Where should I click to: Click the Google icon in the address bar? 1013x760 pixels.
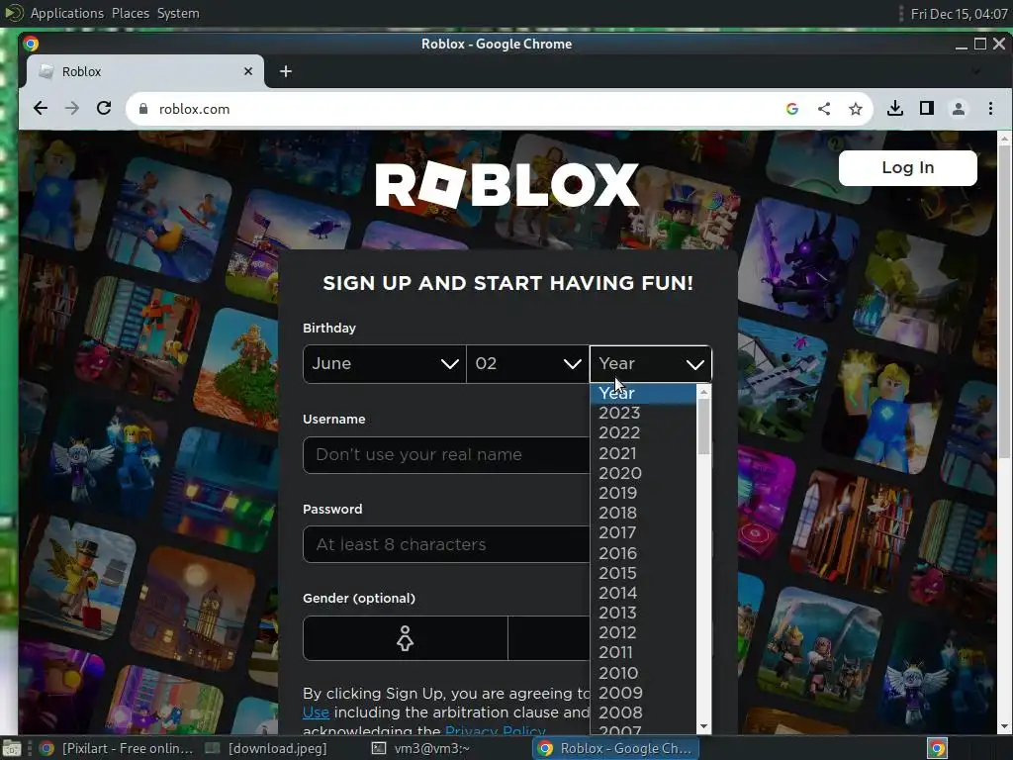tap(792, 109)
